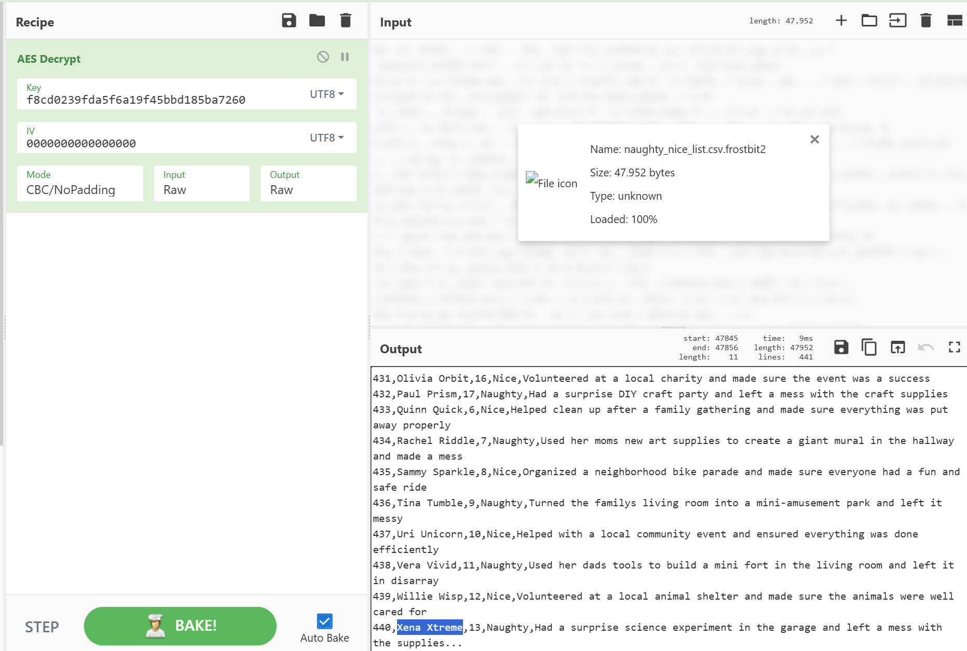
Task: Set a breakpoint on AES Decrypt
Action: 345,57
